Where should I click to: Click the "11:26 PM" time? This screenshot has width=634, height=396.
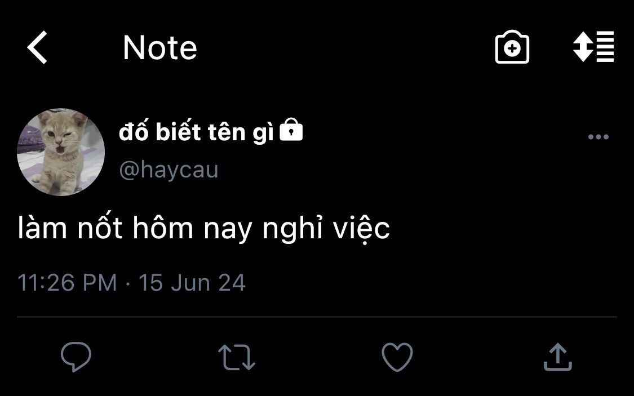point(67,282)
